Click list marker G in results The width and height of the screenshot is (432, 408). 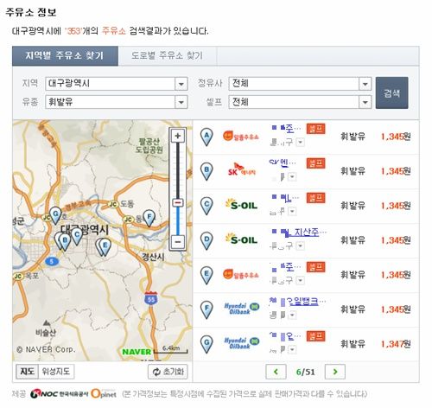(206, 344)
